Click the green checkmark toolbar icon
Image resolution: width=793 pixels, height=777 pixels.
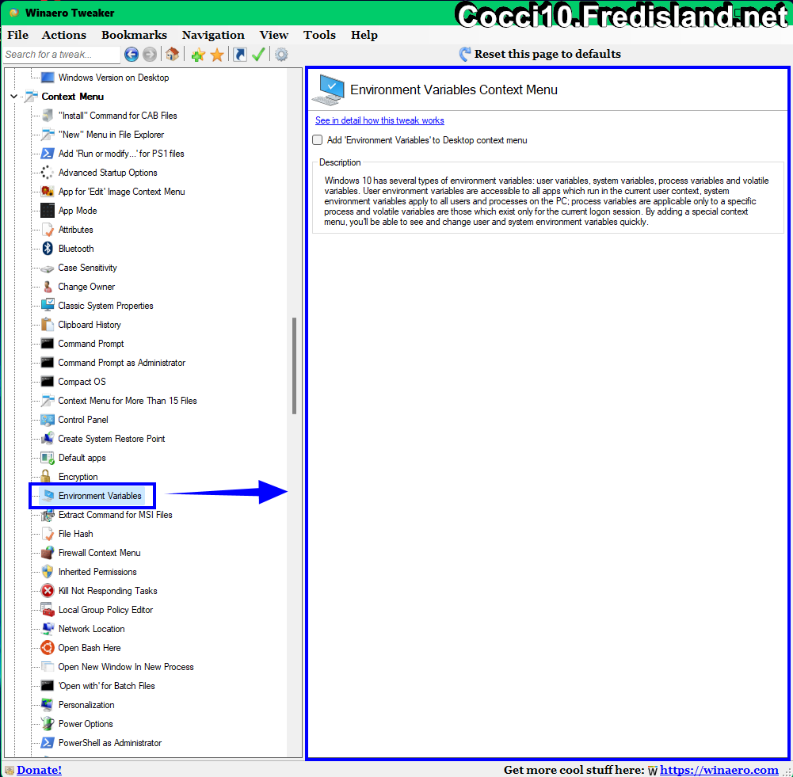coord(258,54)
